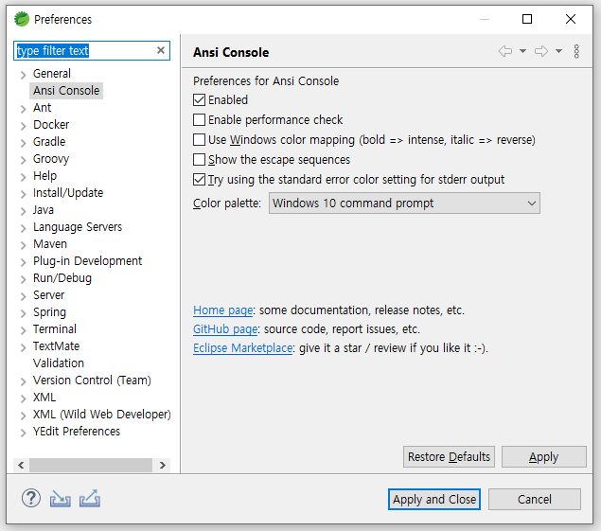Select the Plug-in Development entry
Screen dimensions: 601x531
point(87,261)
